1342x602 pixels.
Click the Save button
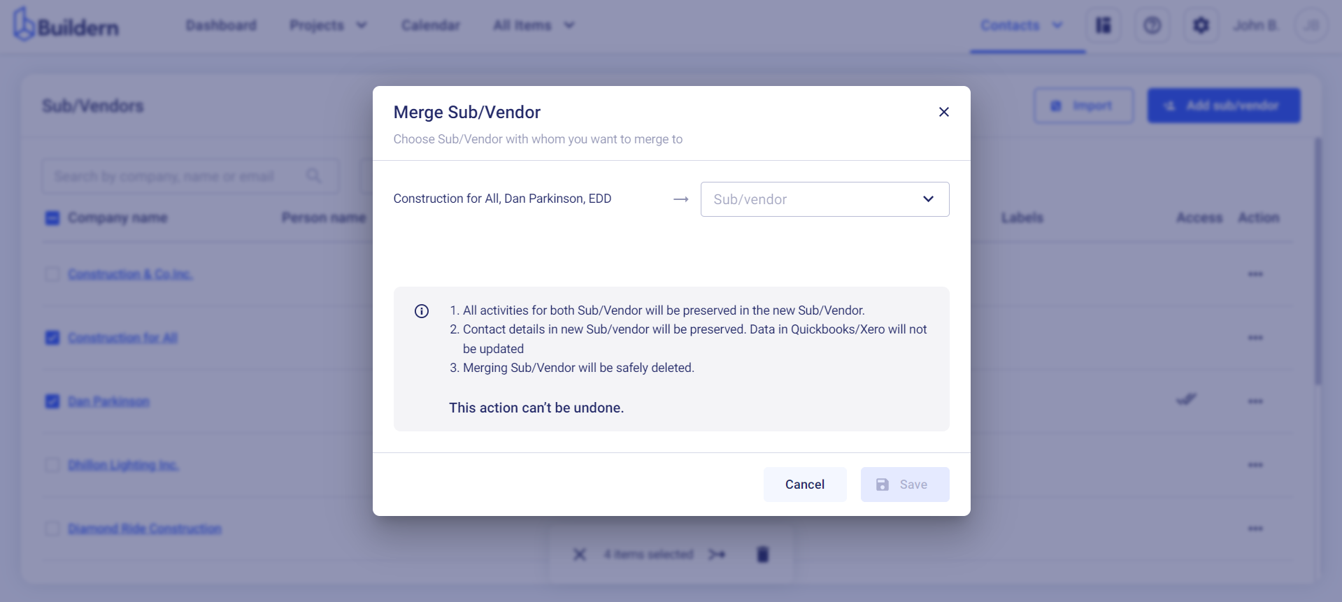tap(905, 485)
